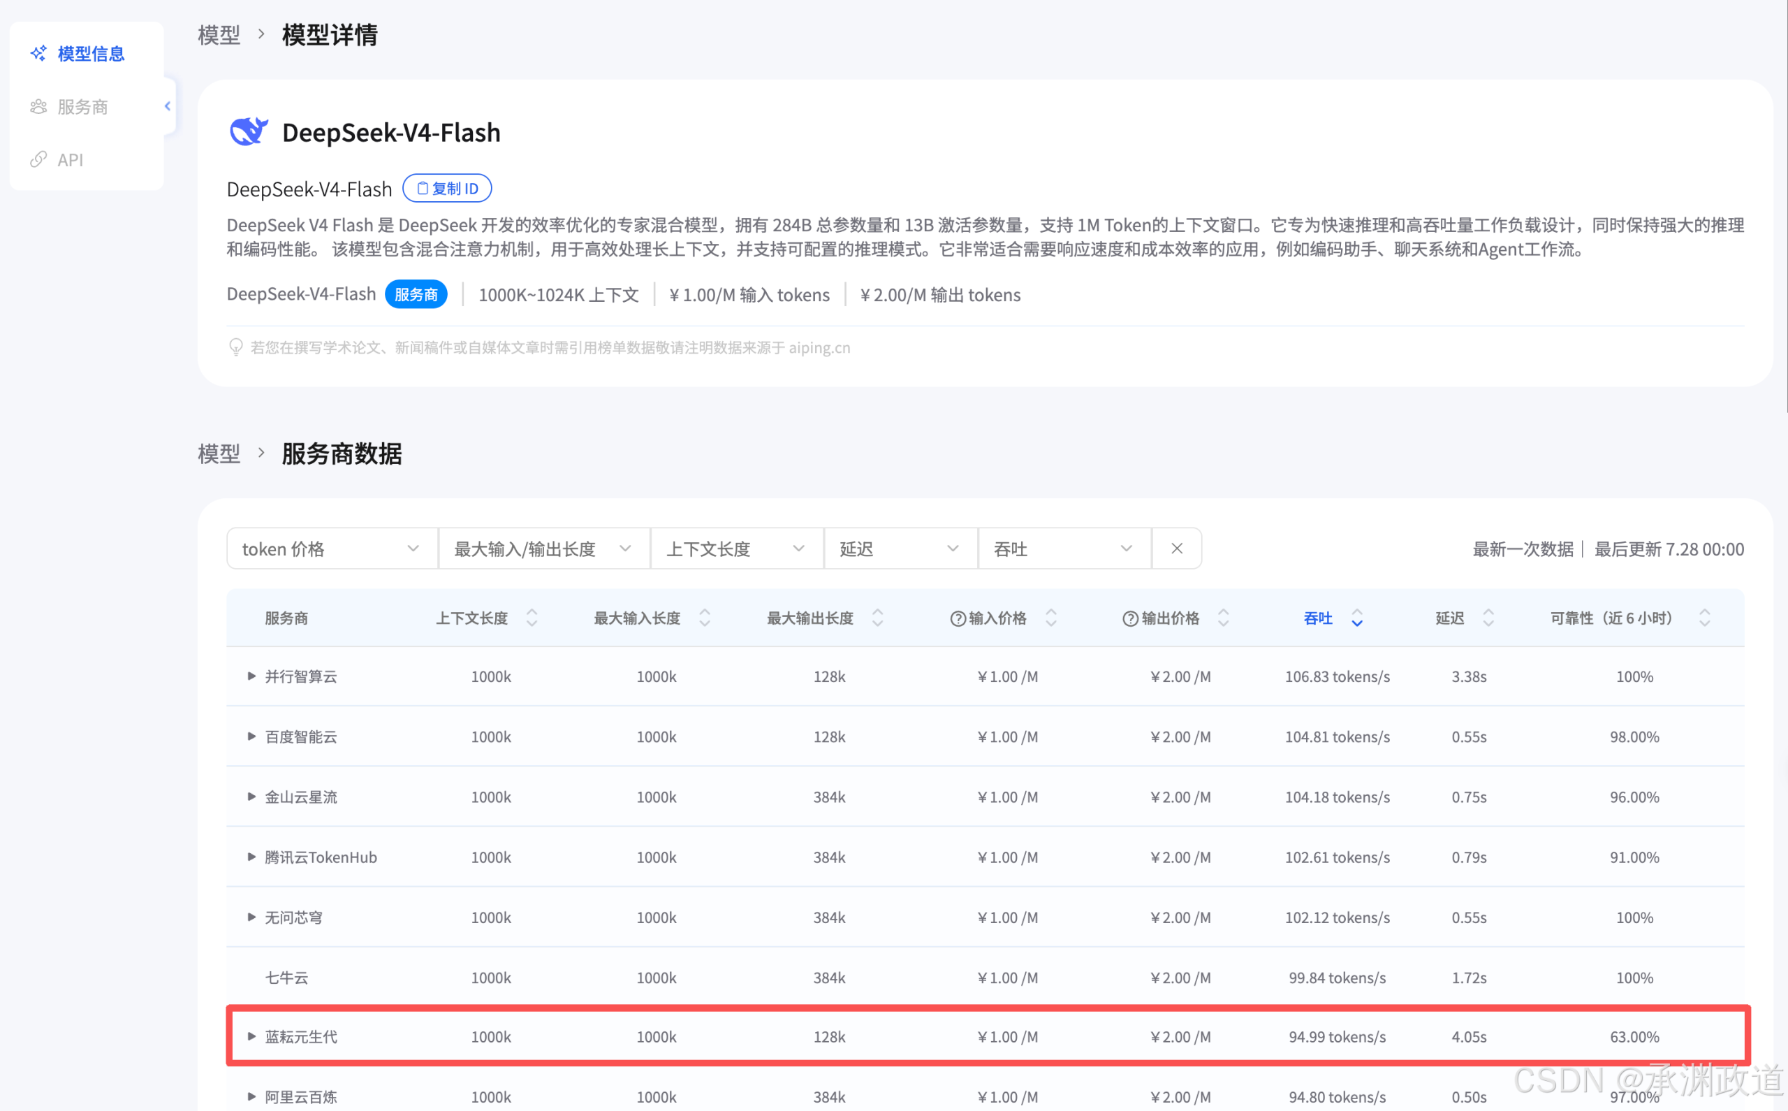Click ¥1.00/M 输入 tokens text
This screenshot has width=1788, height=1111.
click(x=749, y=295)
